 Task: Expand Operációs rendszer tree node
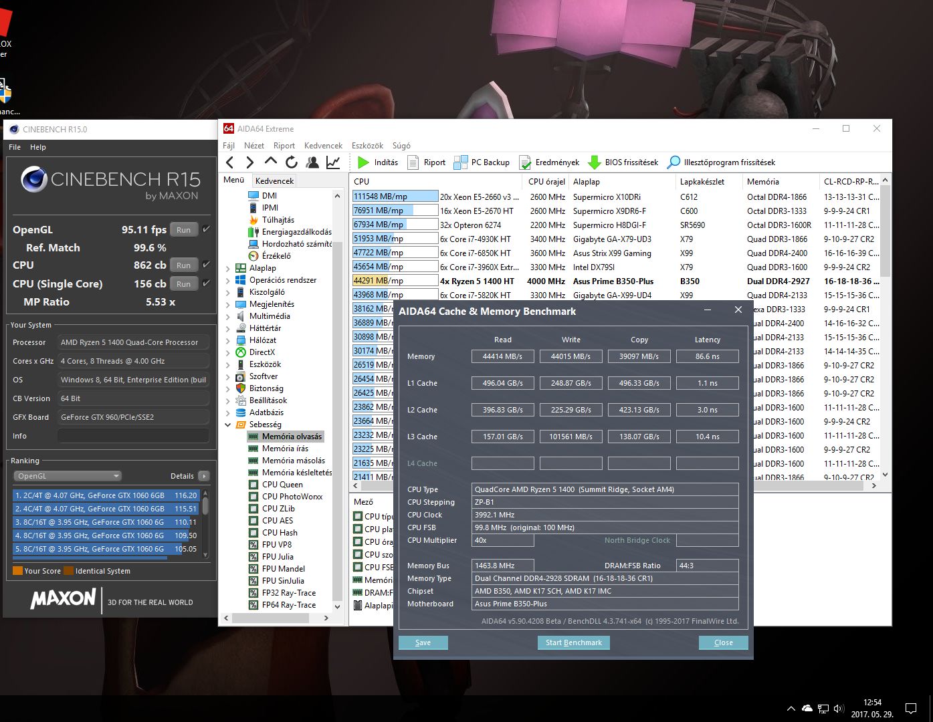[228, 280]
